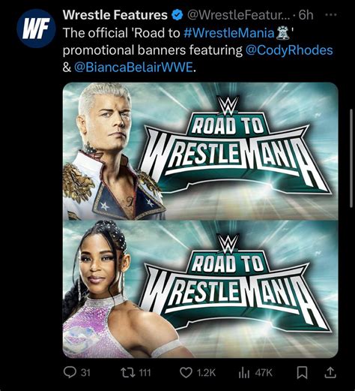The width and height of the screenshot is (355, 391).
Task: Click the vertical scrollbar thumb
Action: [x=352, y=158]
